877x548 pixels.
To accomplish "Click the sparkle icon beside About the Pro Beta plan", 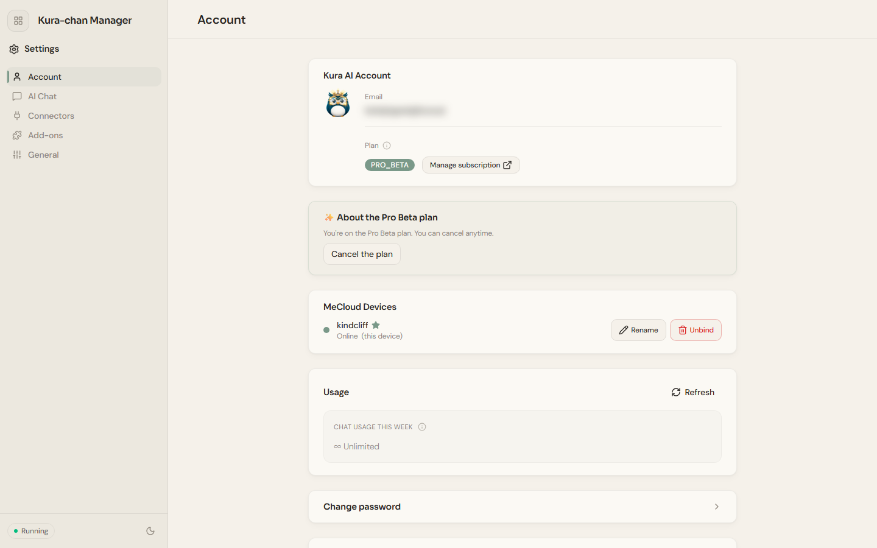I will click(329, 217).
